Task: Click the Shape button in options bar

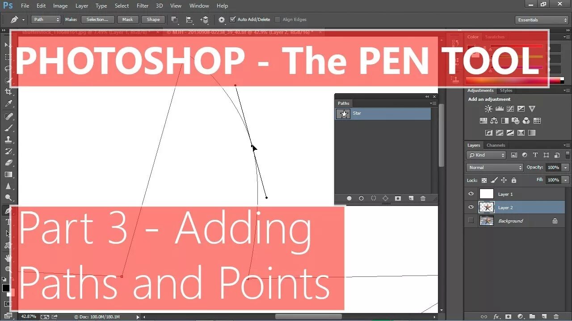Action: 153,20
